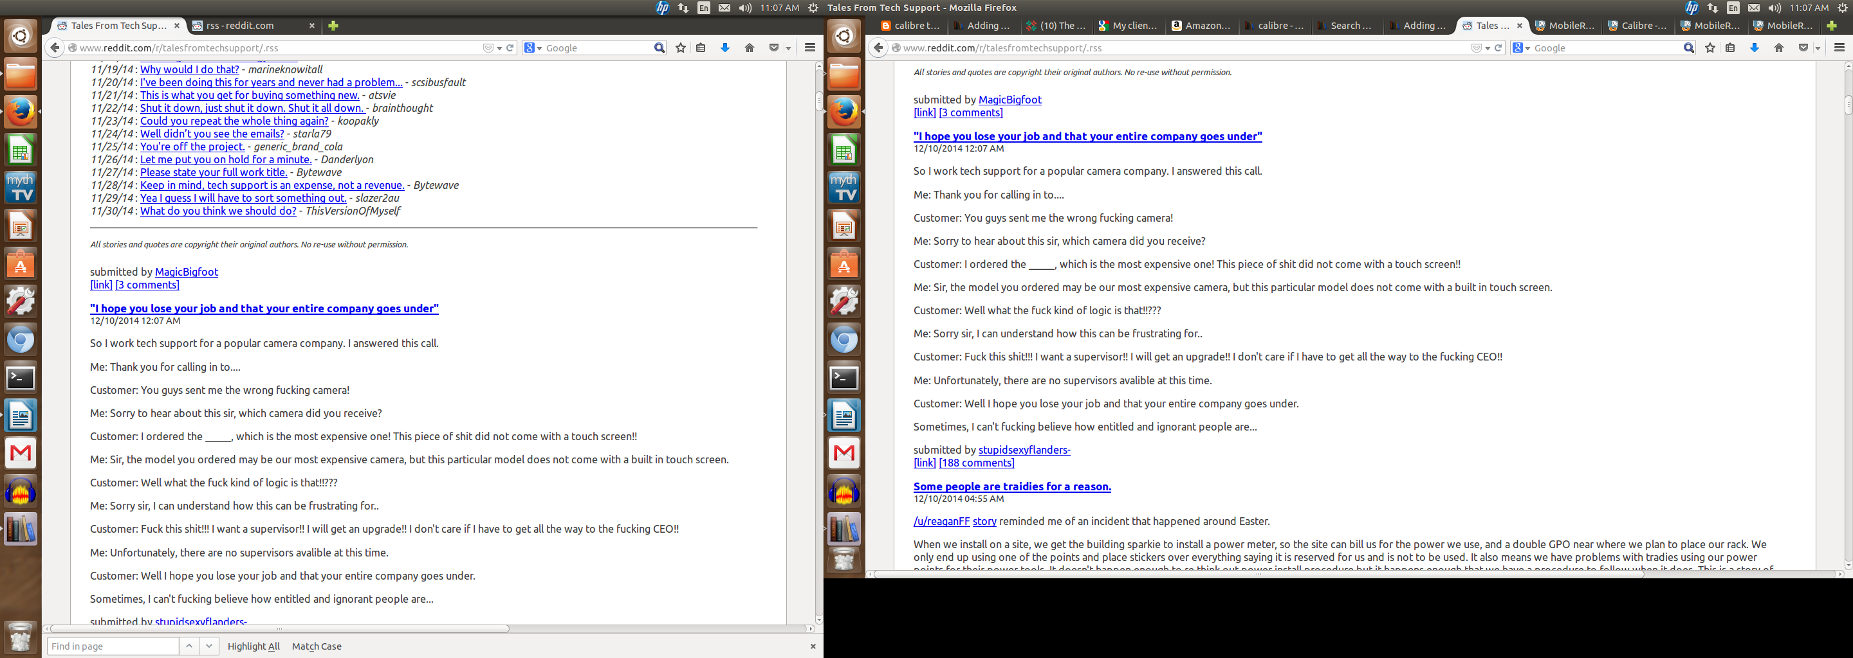Image resolution: width=1853 pixels, height=658 pixels.
Task: Go back in the right Firefox window
Action: (x=878, y=48)
